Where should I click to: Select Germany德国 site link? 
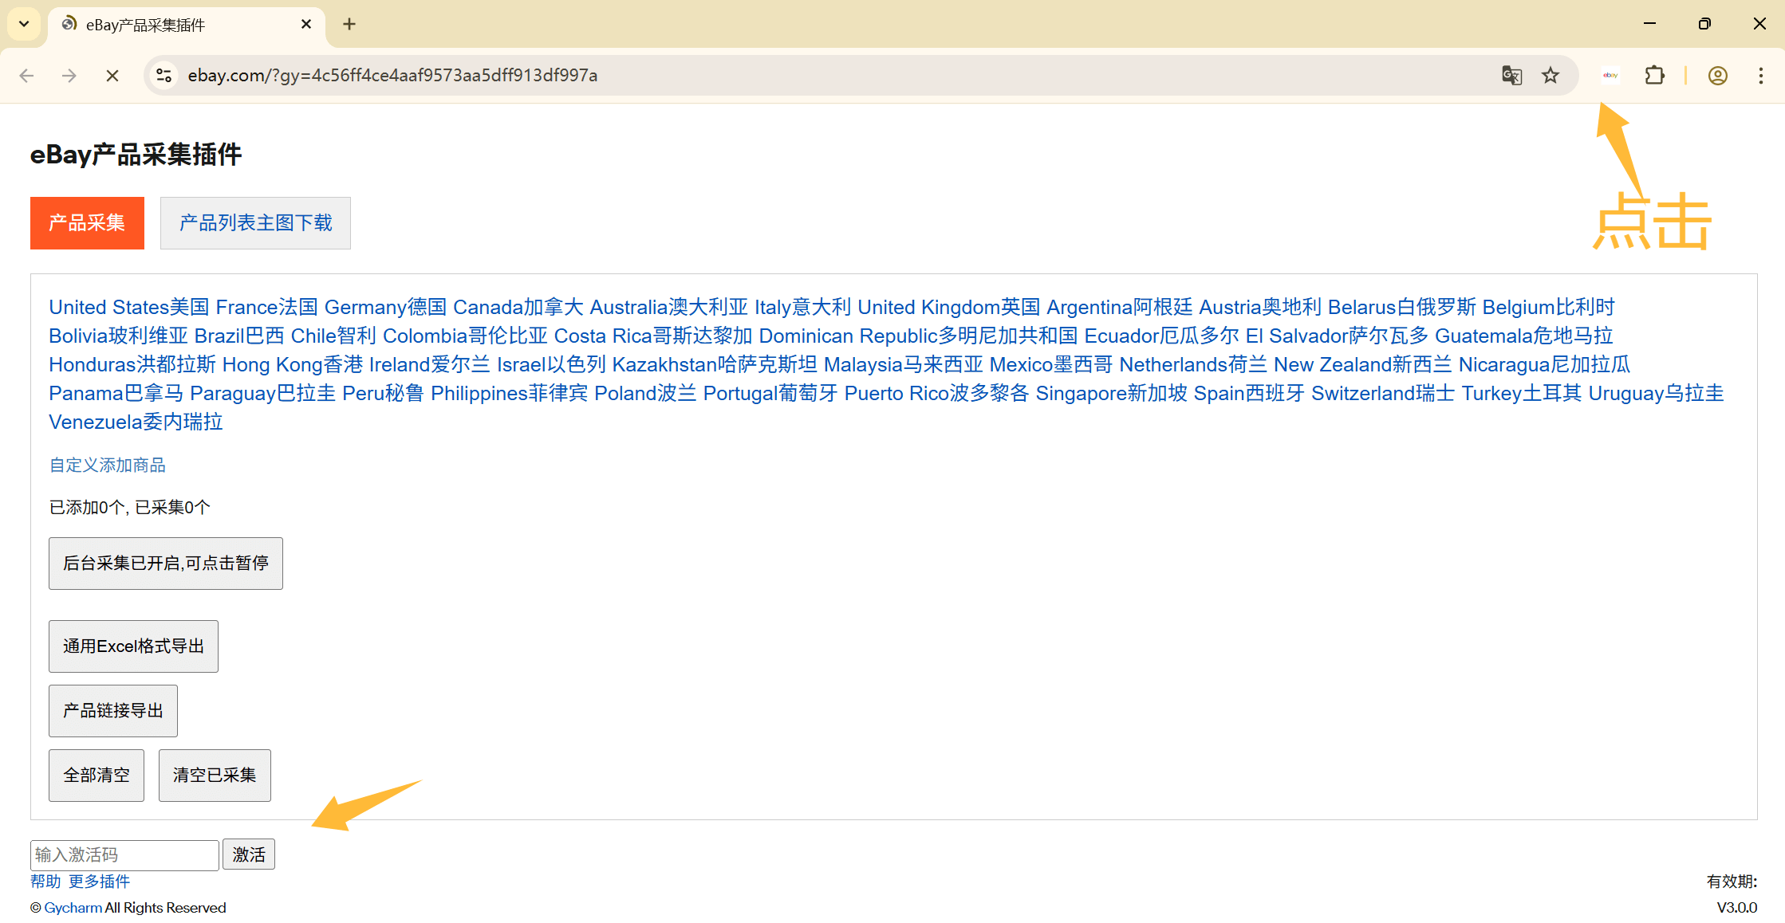[385, 308]
